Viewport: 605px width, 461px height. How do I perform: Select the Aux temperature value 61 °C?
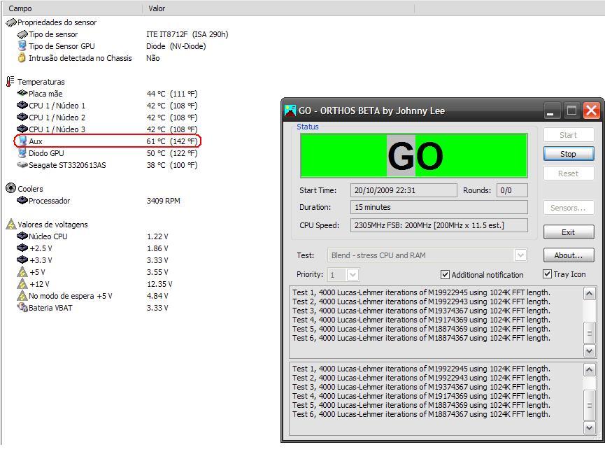[x=171, y=141]
